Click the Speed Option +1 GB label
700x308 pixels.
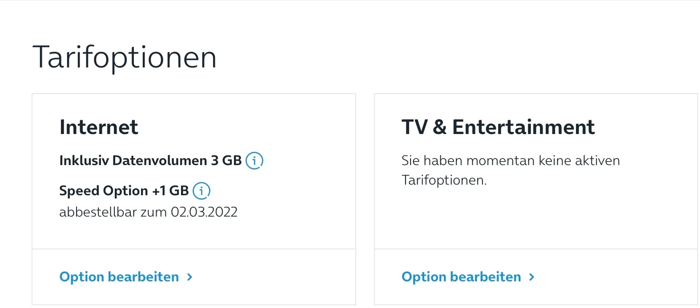coord(124,191)
